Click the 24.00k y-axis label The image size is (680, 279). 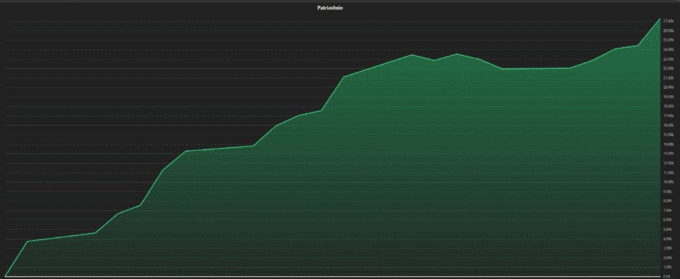click(669, 50)
